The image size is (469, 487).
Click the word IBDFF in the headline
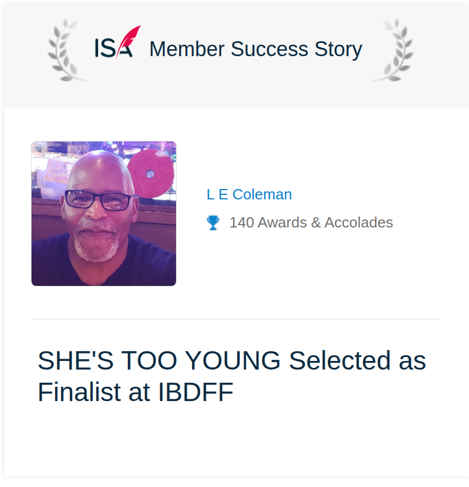(x=196, y=392)
